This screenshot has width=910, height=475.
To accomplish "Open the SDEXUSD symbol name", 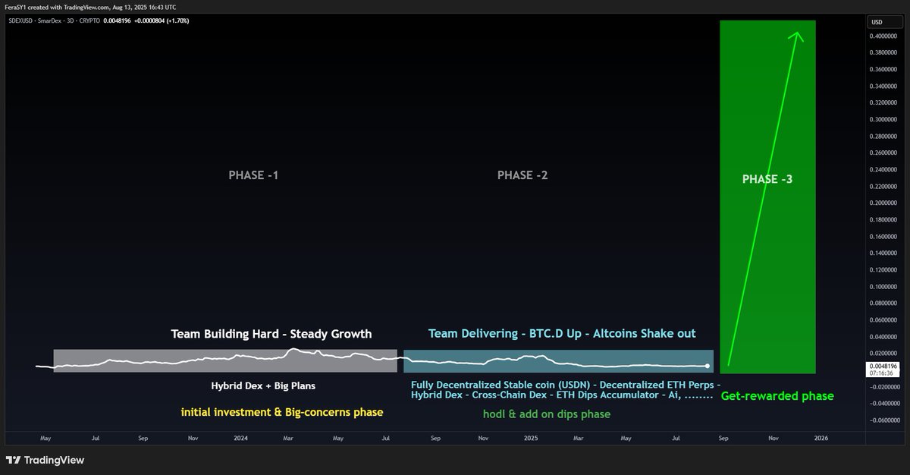I will pyautogui.click(x=19, y=20).
